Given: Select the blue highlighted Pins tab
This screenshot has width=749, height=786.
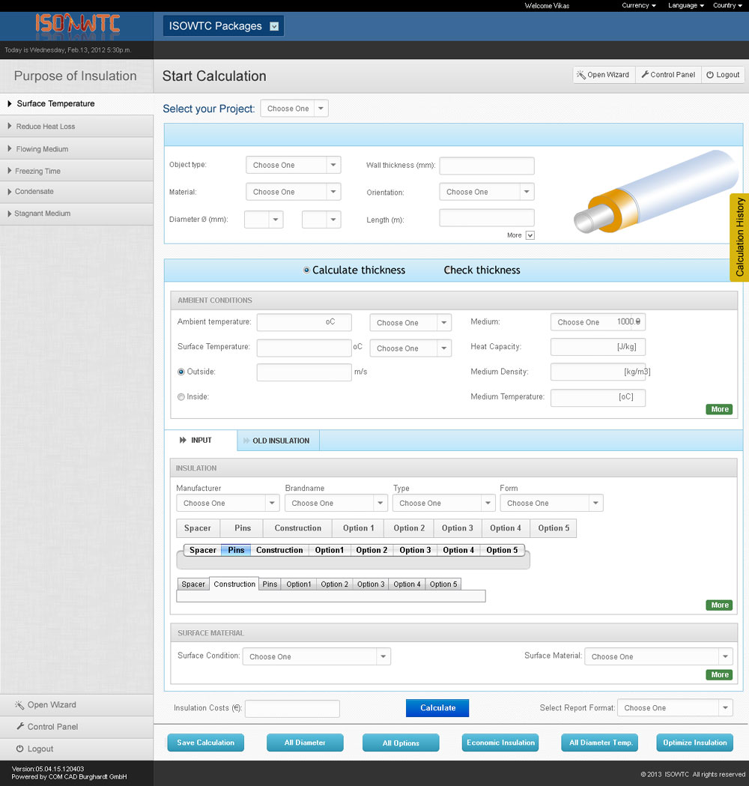Looking at the screenshot, I should (236, 550).
